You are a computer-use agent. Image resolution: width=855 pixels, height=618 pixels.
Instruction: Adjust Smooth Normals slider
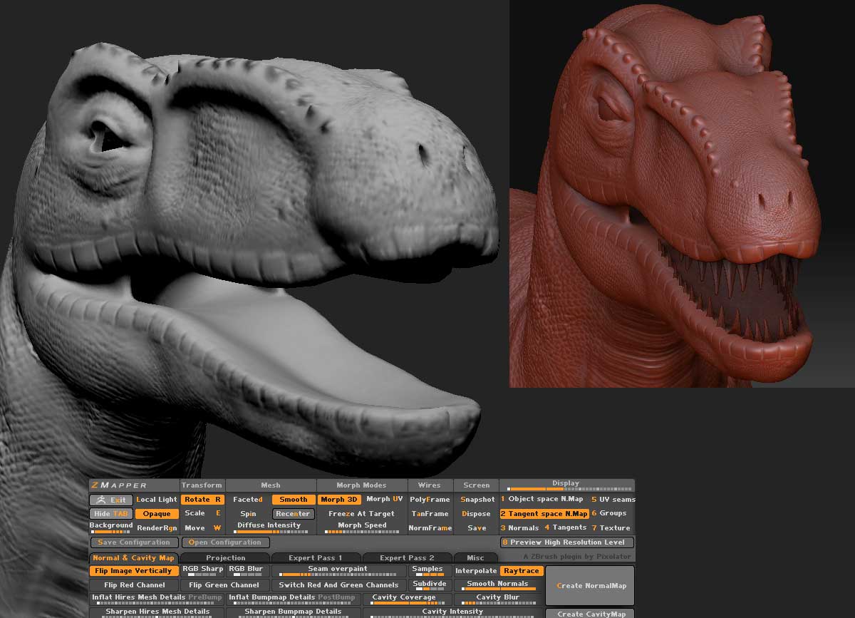tap(499, 584)
